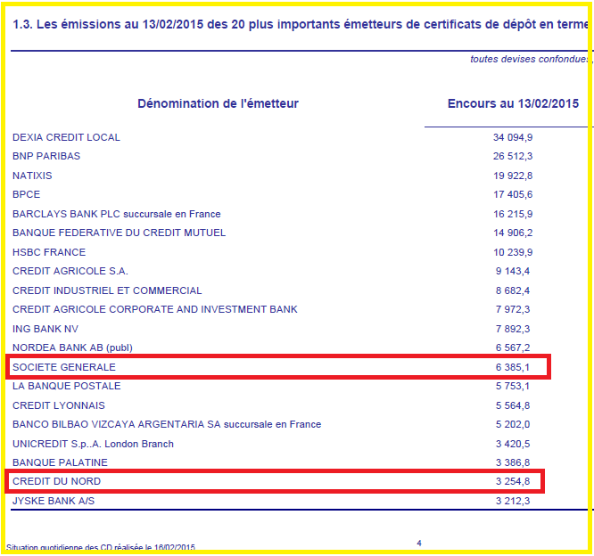Click the value 5 202,0
Viewport: 594px width, 556px height.
point(513,424)
